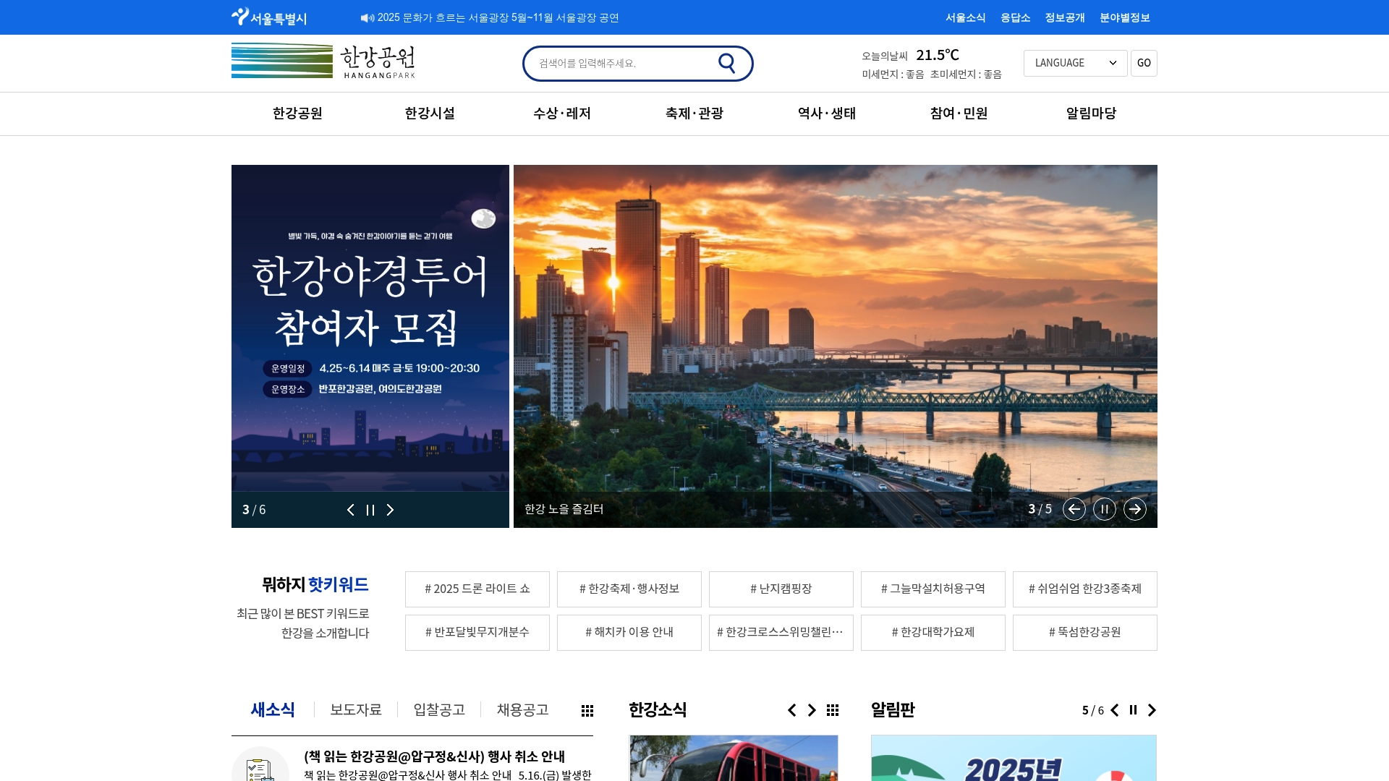Go to next slide in left poster banner
Screen dimensions: 1389x781
tap(390, 510)
